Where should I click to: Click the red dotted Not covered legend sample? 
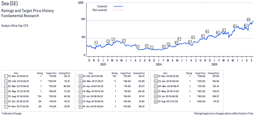pyautogui.click(x=118, y=10)
